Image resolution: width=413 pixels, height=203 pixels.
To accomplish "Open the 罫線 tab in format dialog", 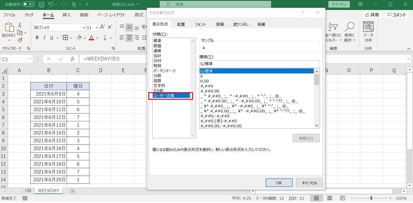I will point(220,24).
